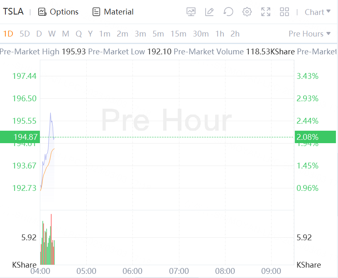
Task: Click the Material document icon
Action: pos(96,12)
